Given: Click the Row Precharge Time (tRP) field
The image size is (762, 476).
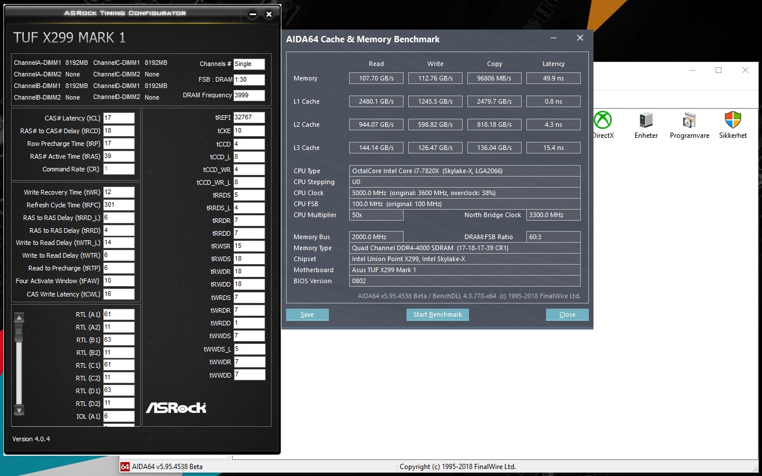Looking at the screenshot, I should (x=119, y=144).
